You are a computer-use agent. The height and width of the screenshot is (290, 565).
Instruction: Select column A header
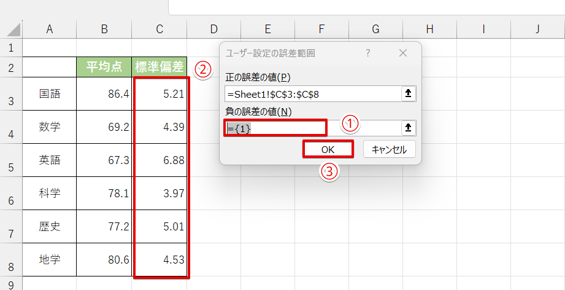click(x=50, y=29)
